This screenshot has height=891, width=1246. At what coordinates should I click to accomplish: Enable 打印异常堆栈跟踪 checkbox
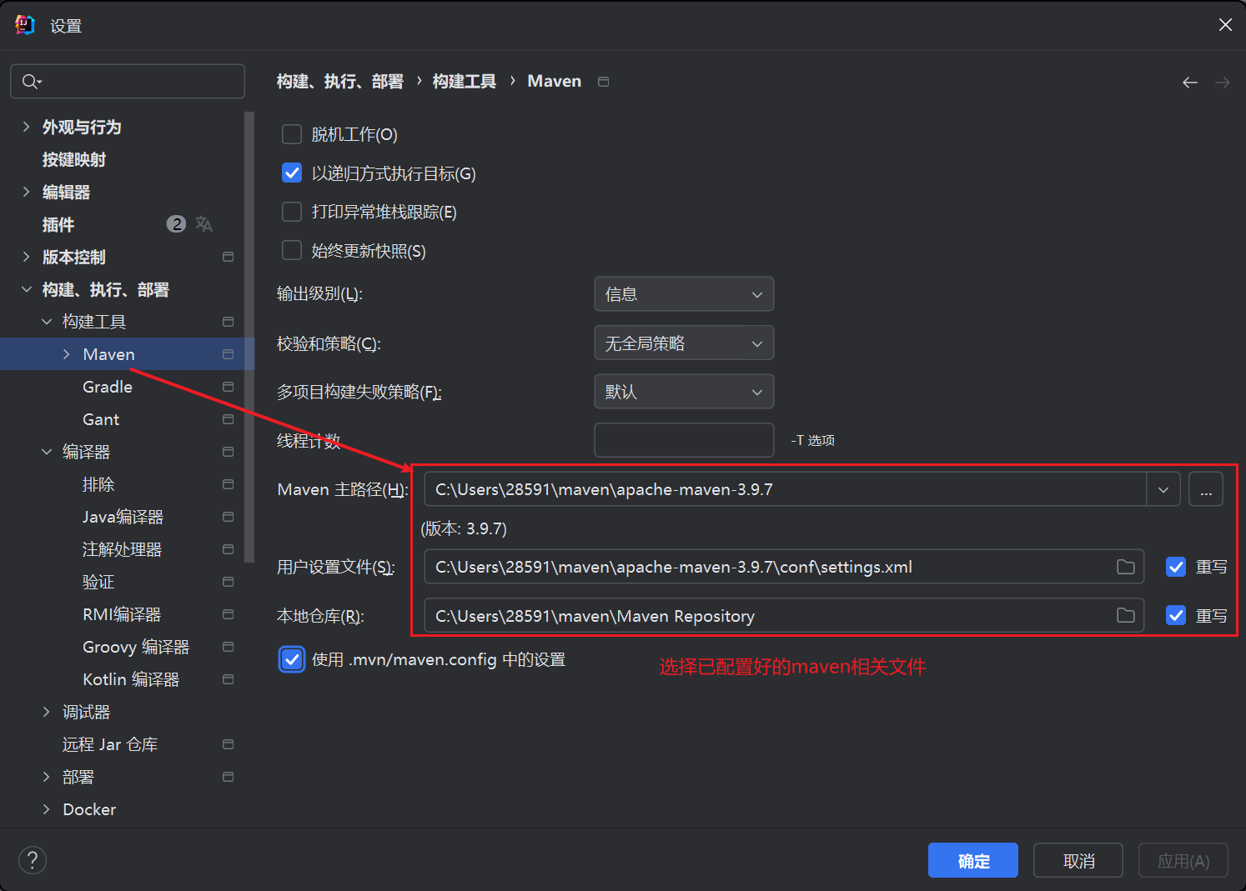click(x=292, y=212)
